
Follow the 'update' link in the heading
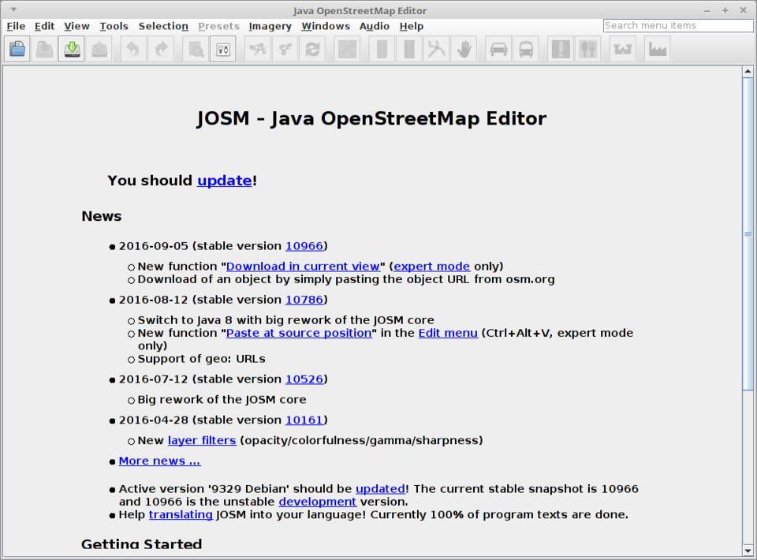tap(224, 181)
